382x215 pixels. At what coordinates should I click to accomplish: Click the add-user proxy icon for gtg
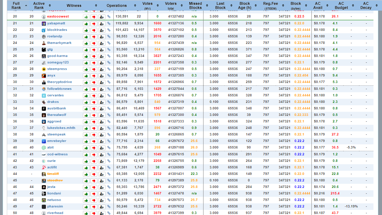coord(102,49)
